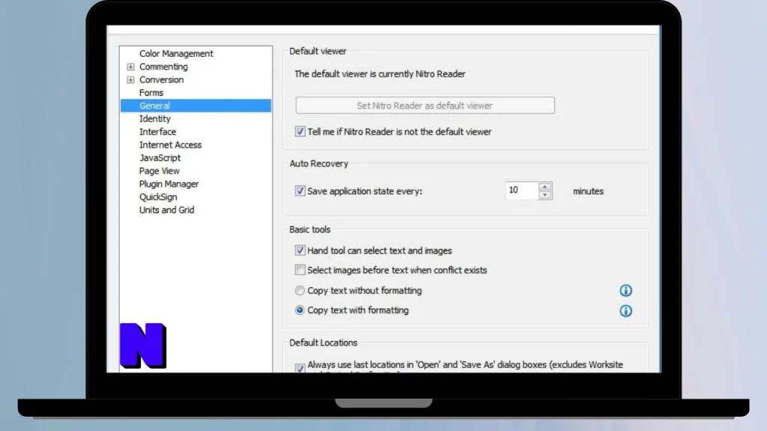
Task: Select the General category
Action: (x=195, y=106)
